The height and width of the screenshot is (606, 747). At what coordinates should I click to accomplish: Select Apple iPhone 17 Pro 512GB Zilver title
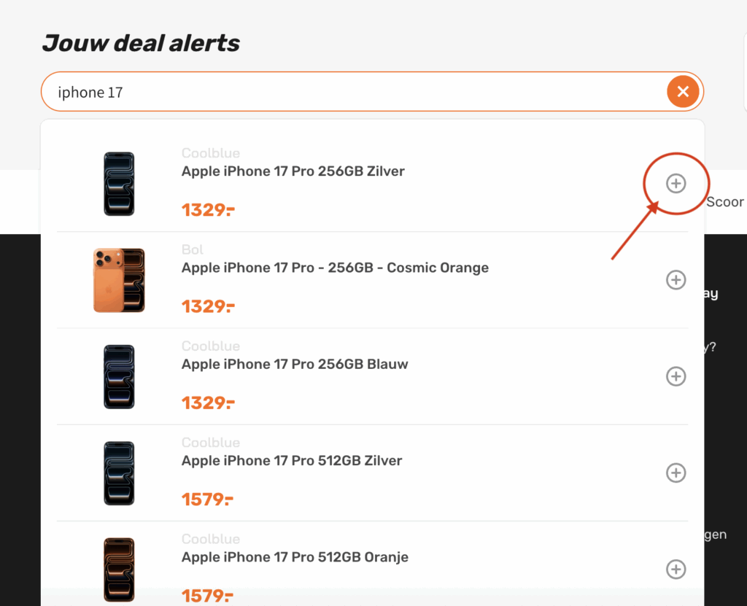[x=292, y=460]
